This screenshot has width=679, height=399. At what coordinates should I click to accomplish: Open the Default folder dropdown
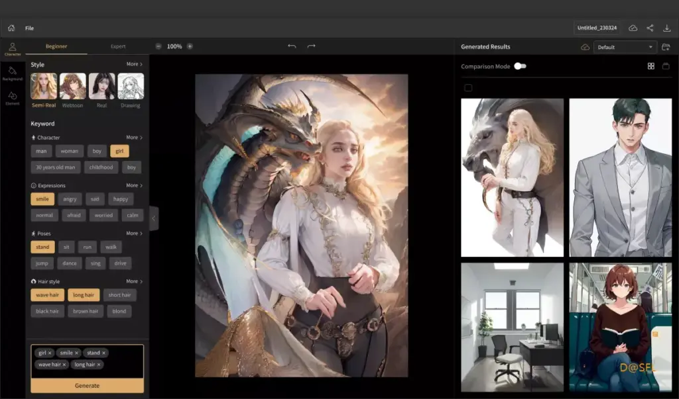pyautogui.click(x=625, y=47)
